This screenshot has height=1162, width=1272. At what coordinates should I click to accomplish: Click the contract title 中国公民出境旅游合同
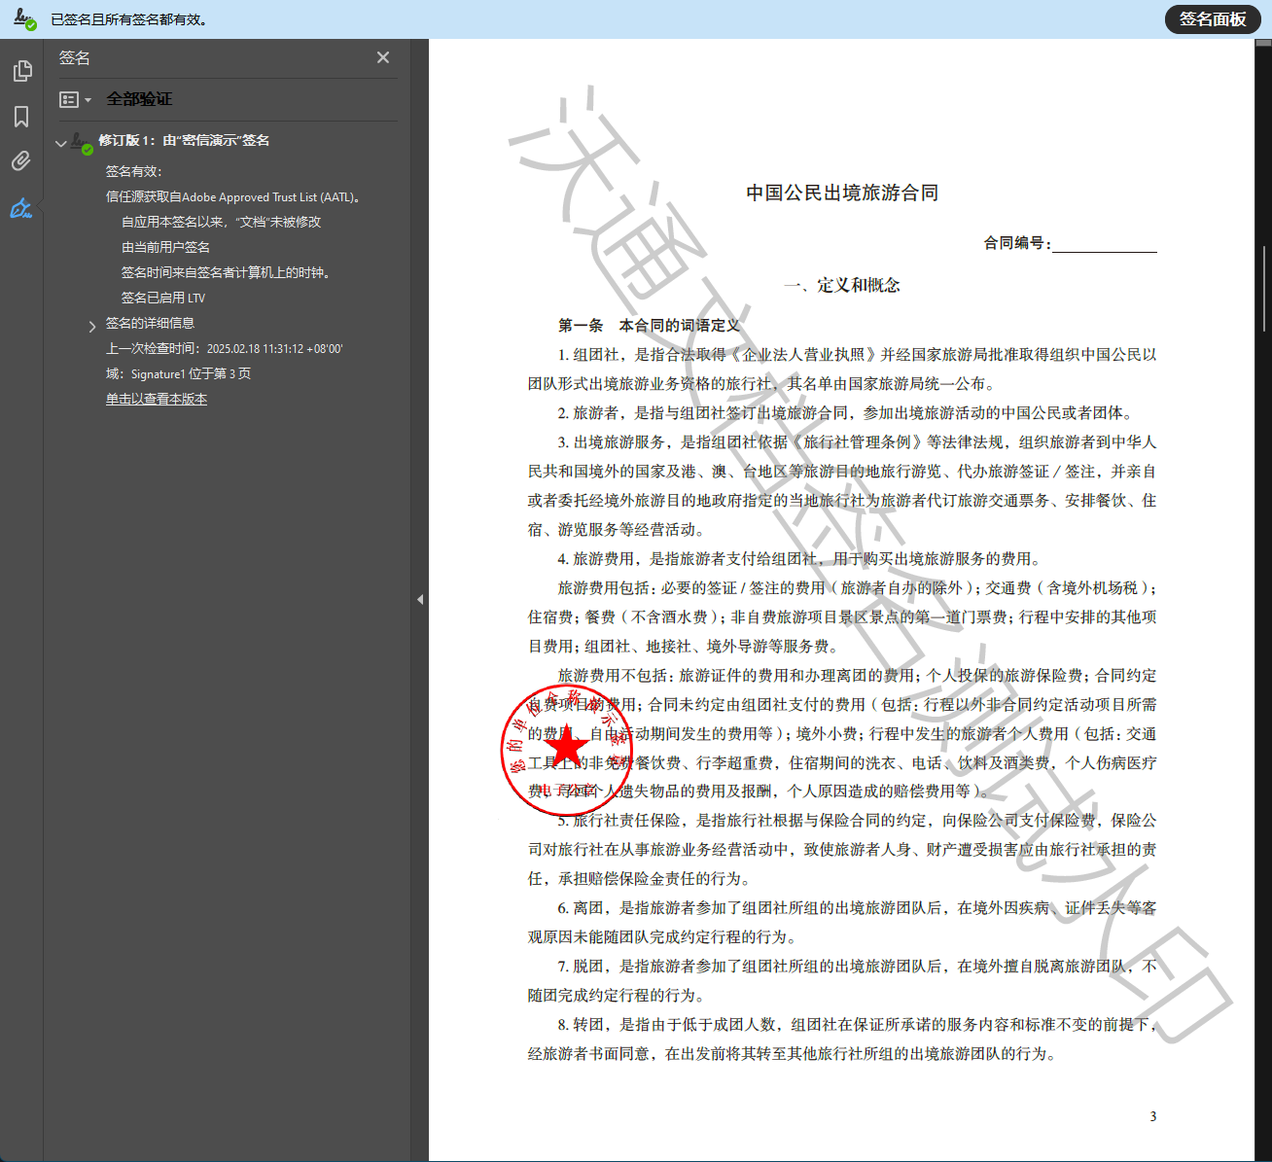[842, 193]
